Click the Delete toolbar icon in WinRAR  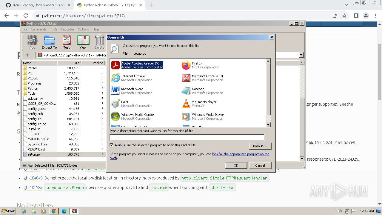(99, 42)
